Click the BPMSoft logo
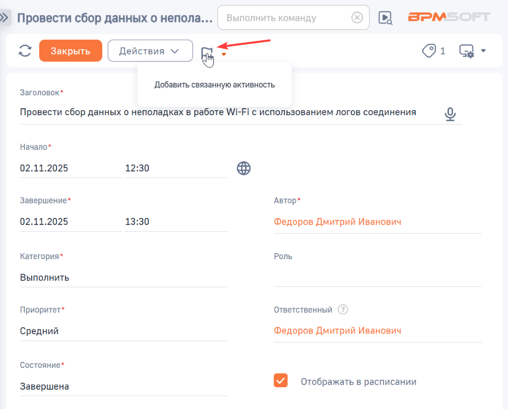 click(449, 17)
